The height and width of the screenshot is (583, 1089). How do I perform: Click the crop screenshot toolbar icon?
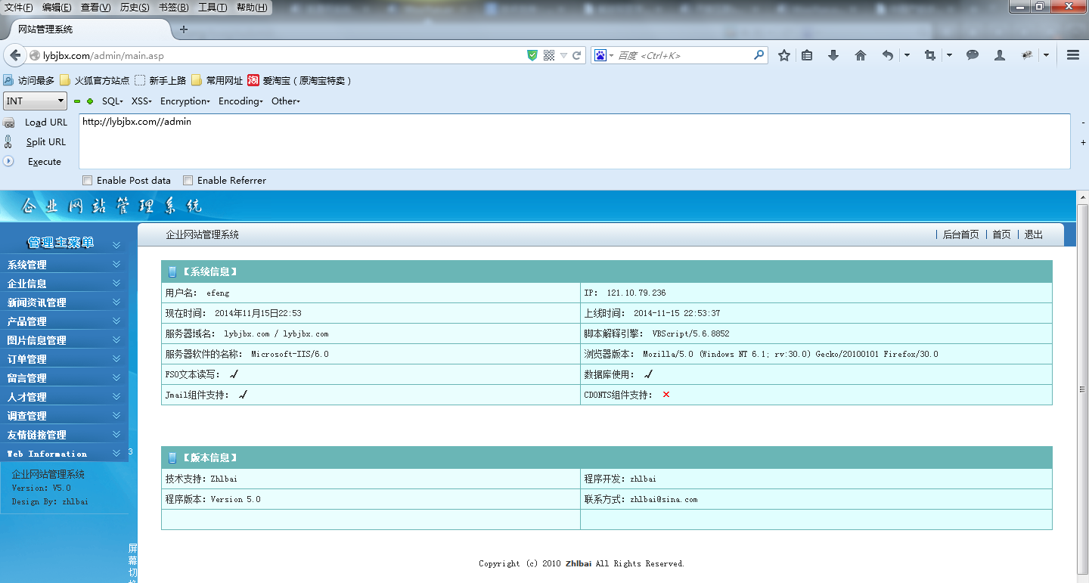[x=930, y=55]
